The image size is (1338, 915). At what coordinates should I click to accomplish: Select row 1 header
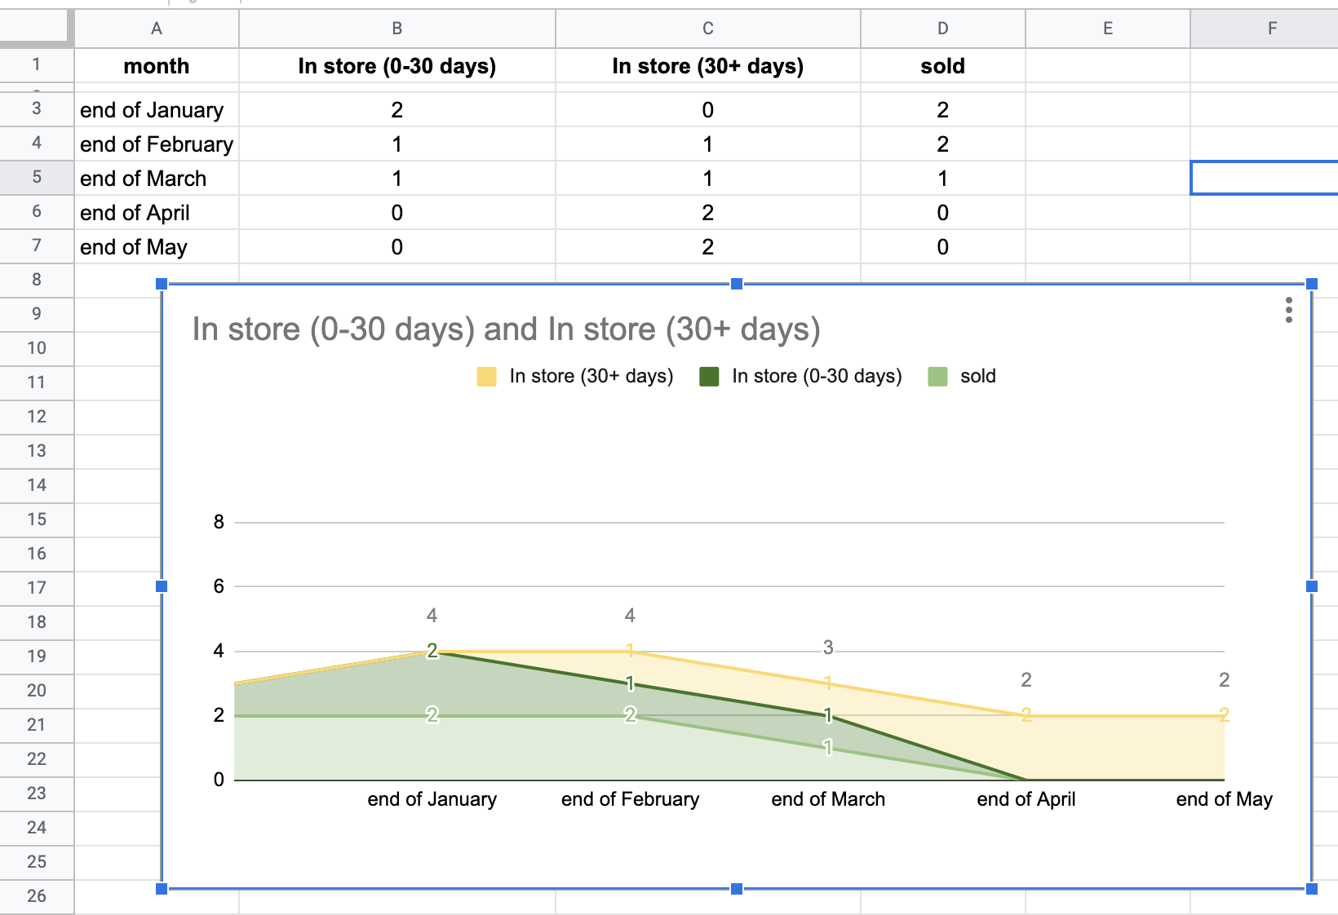pos(37,65)
